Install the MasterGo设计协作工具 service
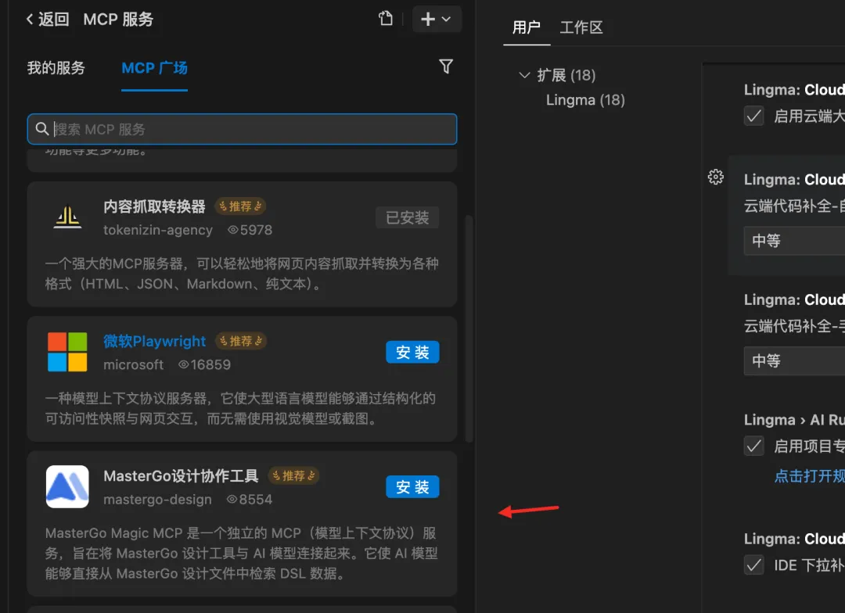This screenshot has height=613, width=845. tap(412, 487)
